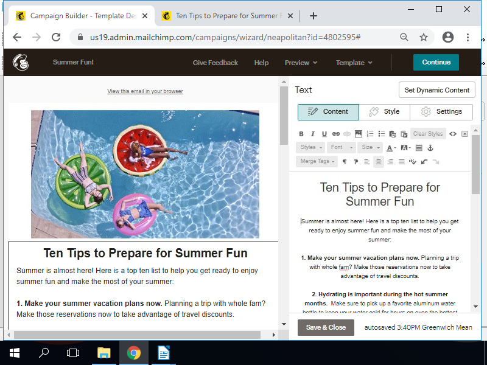This screenshot has height=365, width=487.
Task: Apply italic formatting
Action: tap(313, 134)
